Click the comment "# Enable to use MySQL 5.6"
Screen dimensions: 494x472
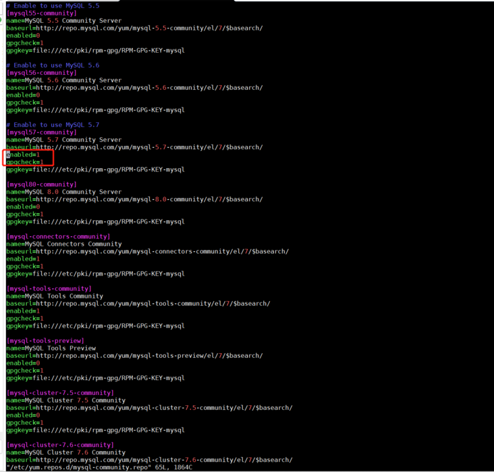coord(53,65)
